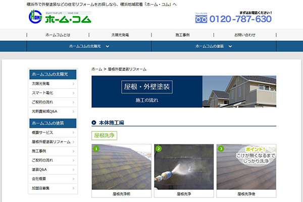
Task: Click the phone number 0120-787-630
Action: (240, 19)
